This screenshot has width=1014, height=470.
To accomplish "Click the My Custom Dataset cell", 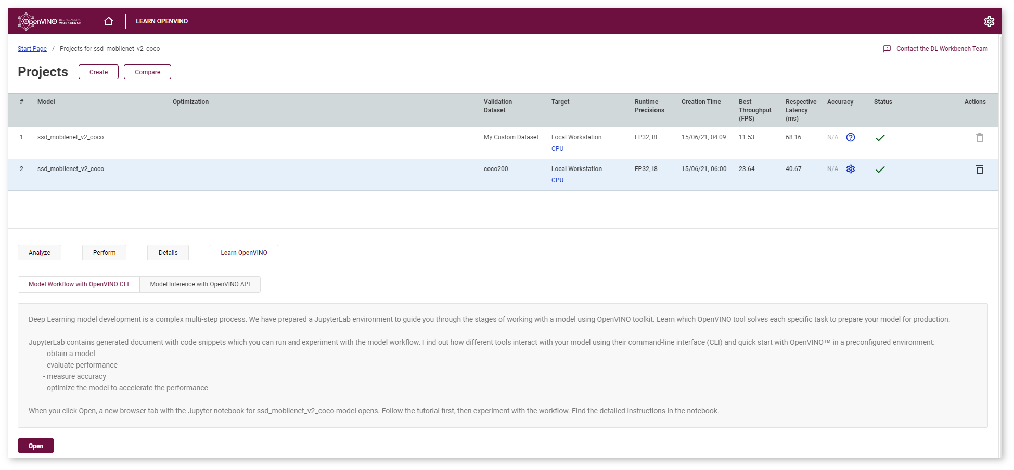I will click(511, 137).
